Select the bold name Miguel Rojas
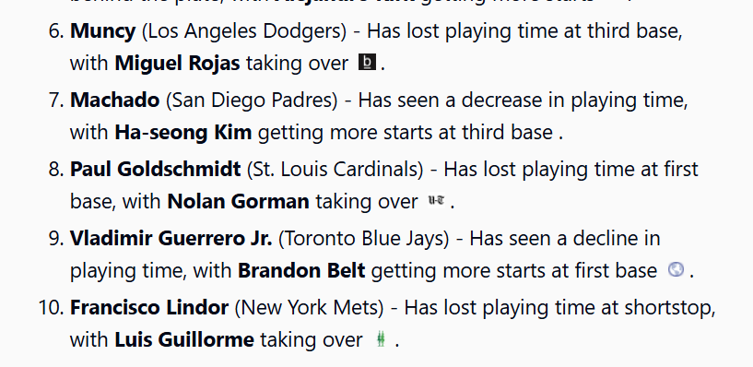The image size is (753, 367). [177, 64]
